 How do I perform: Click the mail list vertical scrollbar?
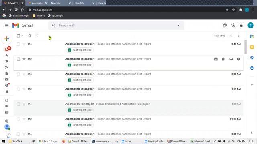click(x=245, y=47)
